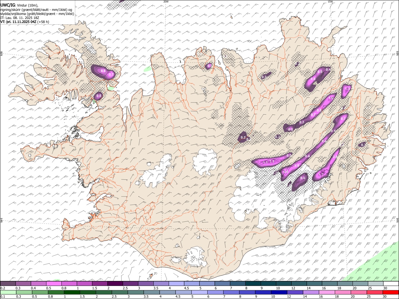The width and height of the screenshot is (399, 299).
Task: Select bottom legend swatch between 10 and 12
Action: tap(279, 292)
